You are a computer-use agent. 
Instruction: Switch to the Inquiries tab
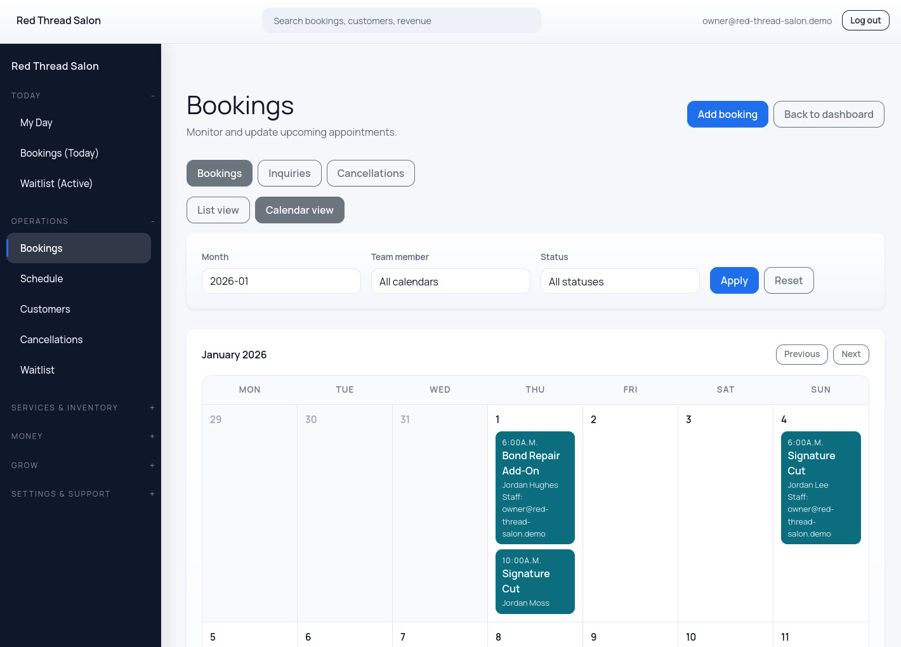(x=289, y=173)
